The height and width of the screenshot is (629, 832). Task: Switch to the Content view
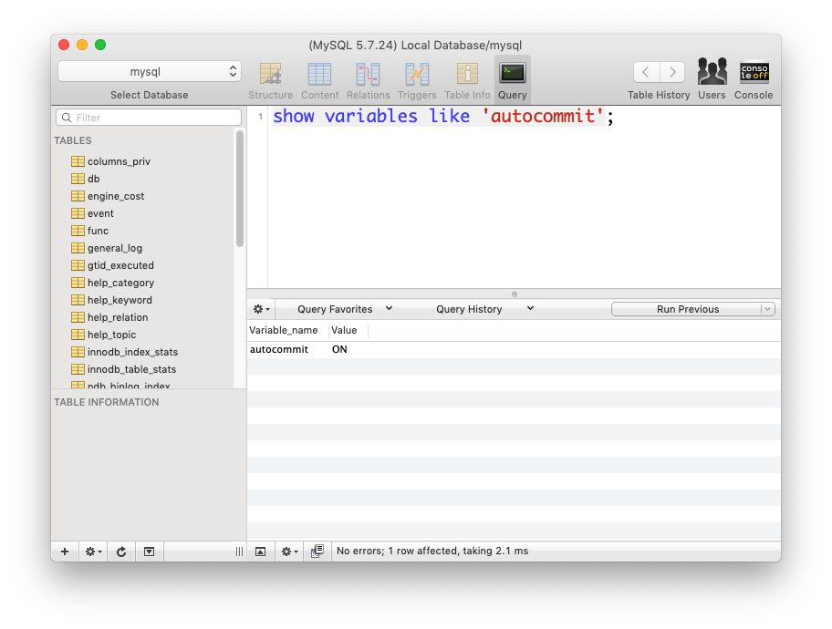(x=319, y=80)
